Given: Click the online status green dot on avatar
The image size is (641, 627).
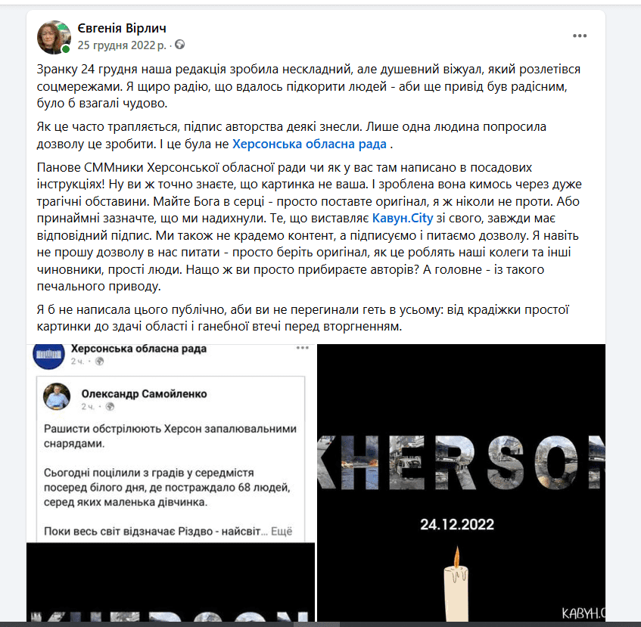Looking at the screenshot, I should click(x=66, y=49).
